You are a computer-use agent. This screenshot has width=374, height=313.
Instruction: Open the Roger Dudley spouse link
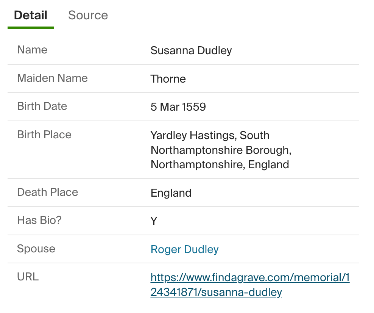pos(184,249)
